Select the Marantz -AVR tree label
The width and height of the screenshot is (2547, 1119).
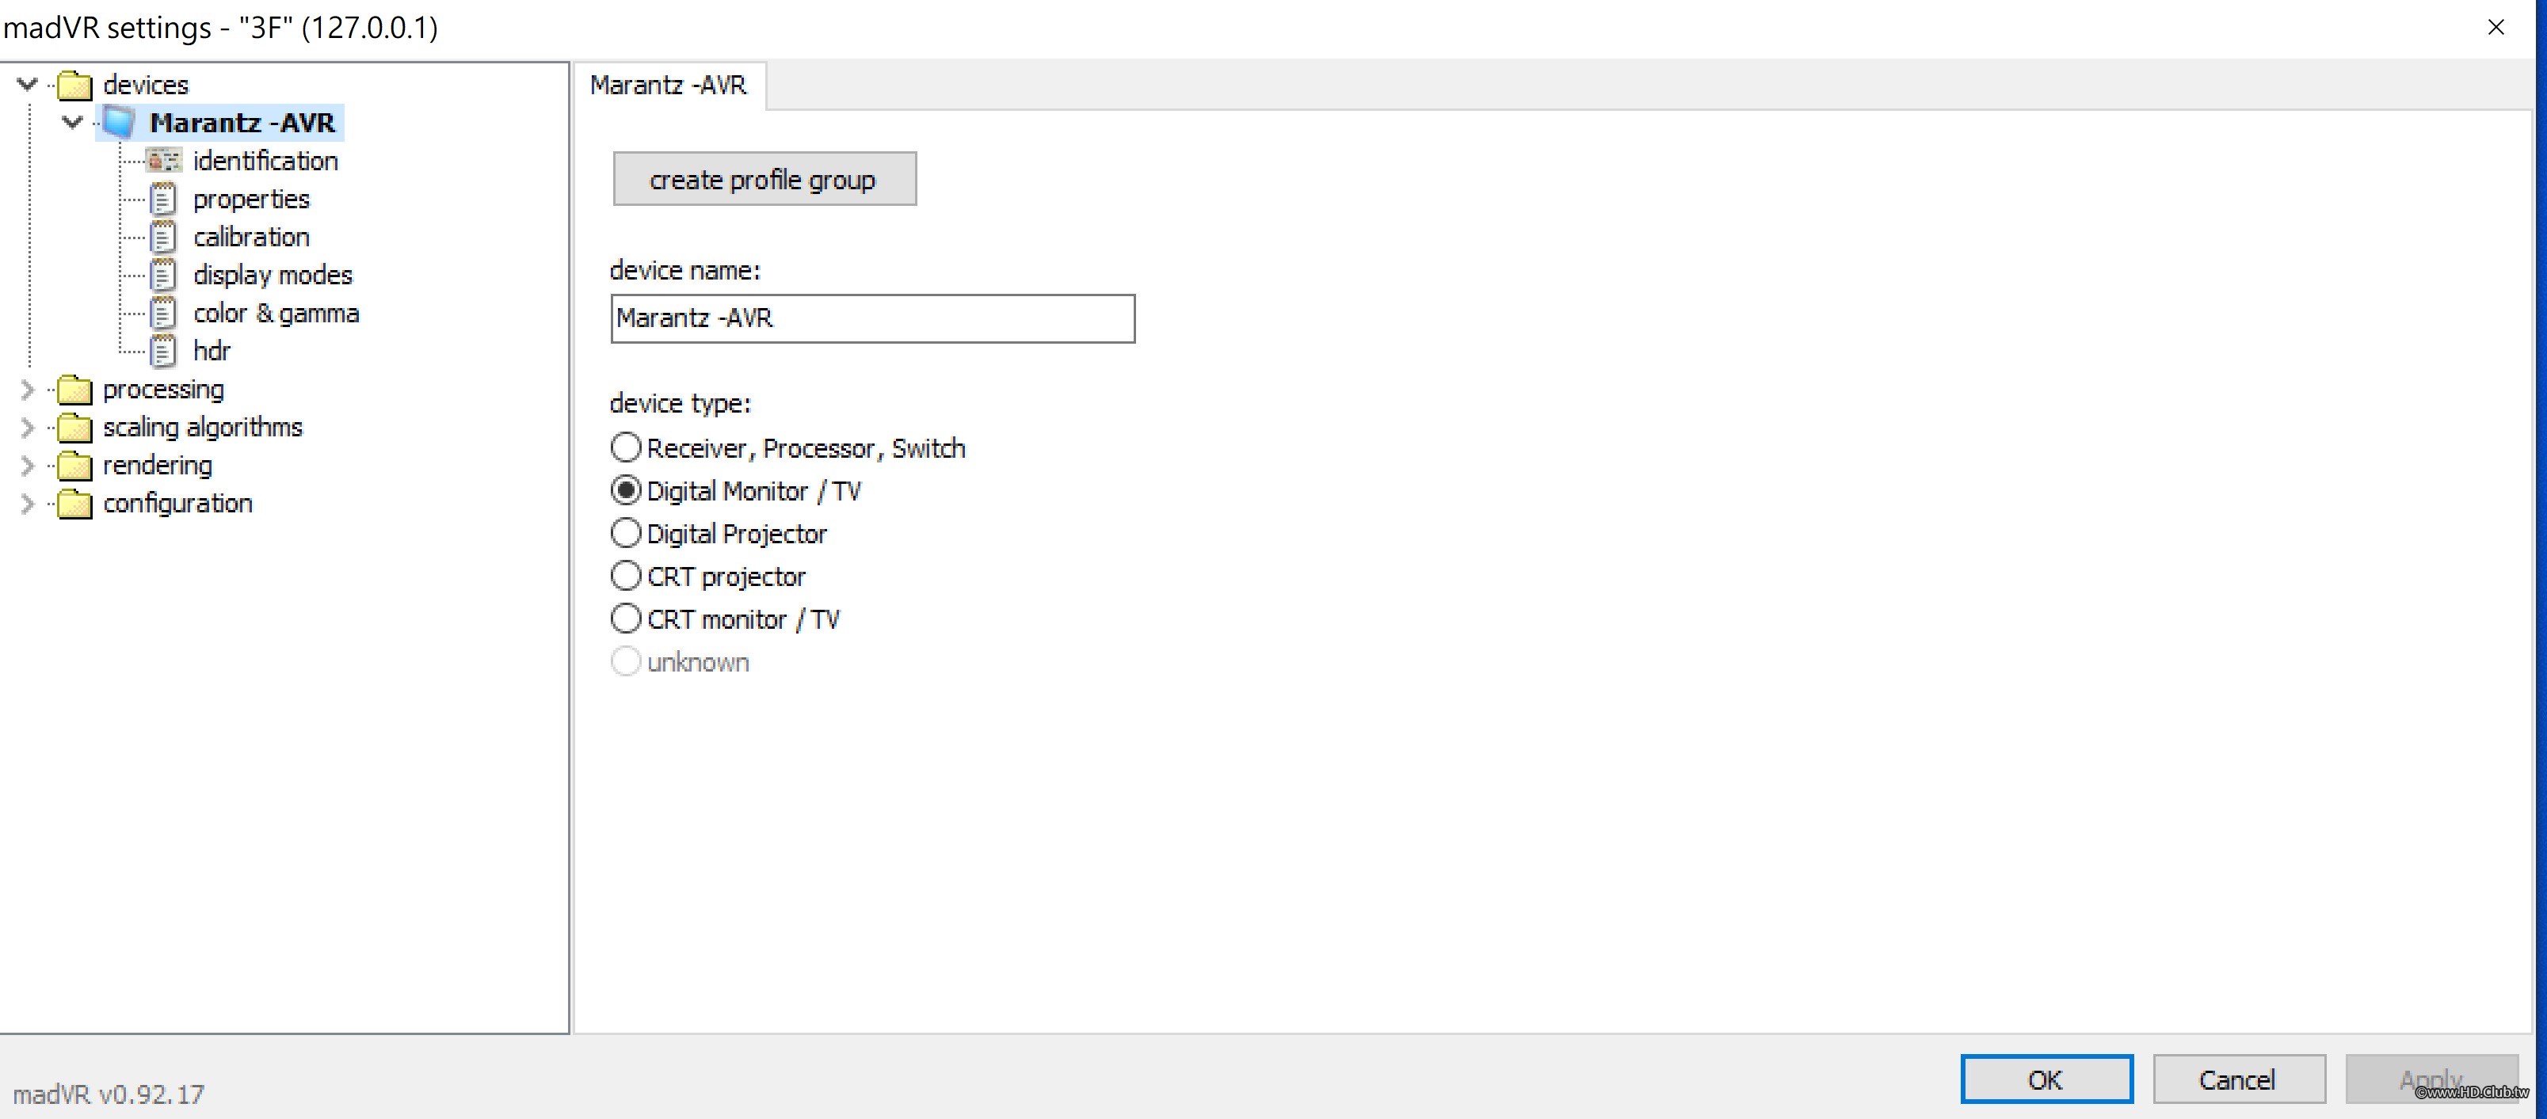click(x=242, y=123)
